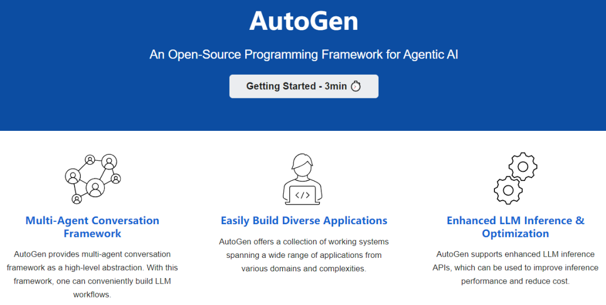
Task: Click text 'performance and reduce cost.'
Action: 516,281
